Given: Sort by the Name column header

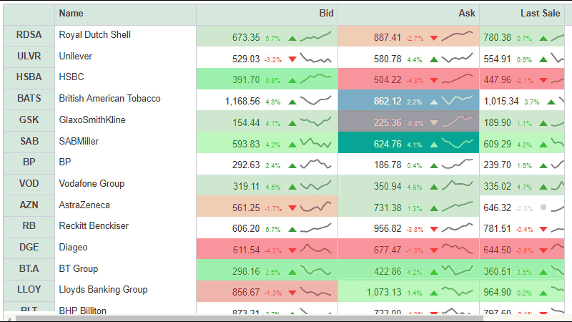Looking at the screenshot, I should (x=71, y=14).
